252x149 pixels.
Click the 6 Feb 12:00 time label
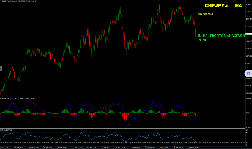121,148
